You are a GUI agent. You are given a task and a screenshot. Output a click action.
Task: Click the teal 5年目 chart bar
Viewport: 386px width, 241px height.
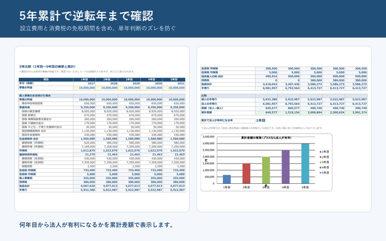click(305, 163)
